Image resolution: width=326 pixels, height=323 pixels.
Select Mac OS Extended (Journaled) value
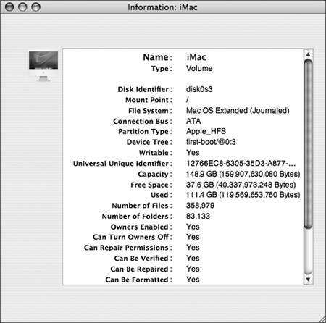[238, 111]
